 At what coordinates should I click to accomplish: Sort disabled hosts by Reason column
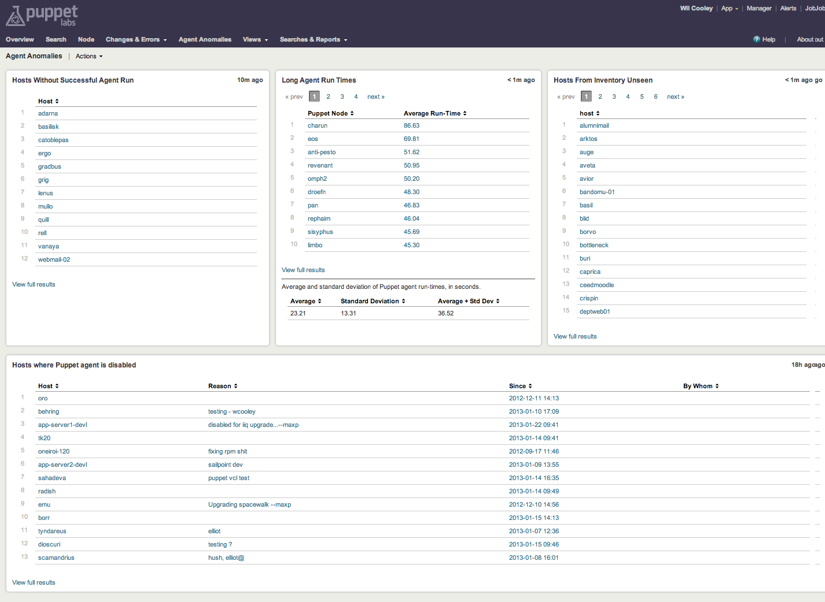tap(223, 386)
